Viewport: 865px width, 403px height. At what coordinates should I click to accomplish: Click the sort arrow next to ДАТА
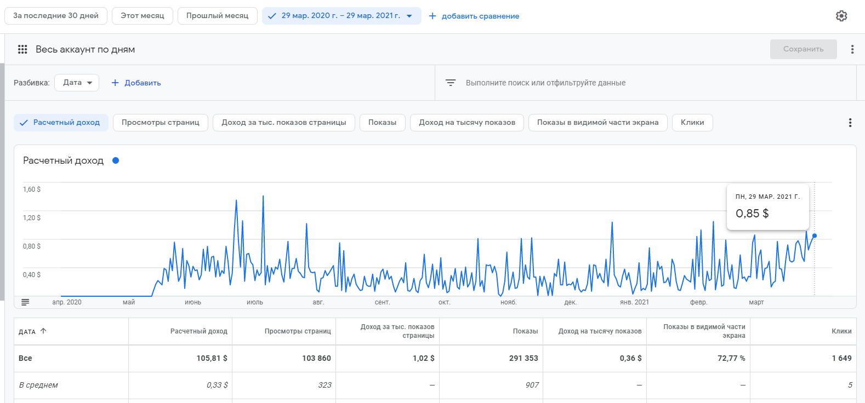(x=43, y=331)
